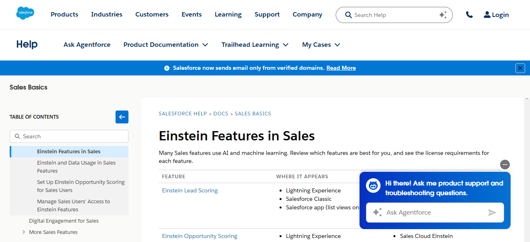
Task: Click the Login person icon
Action: coord(486,15)
